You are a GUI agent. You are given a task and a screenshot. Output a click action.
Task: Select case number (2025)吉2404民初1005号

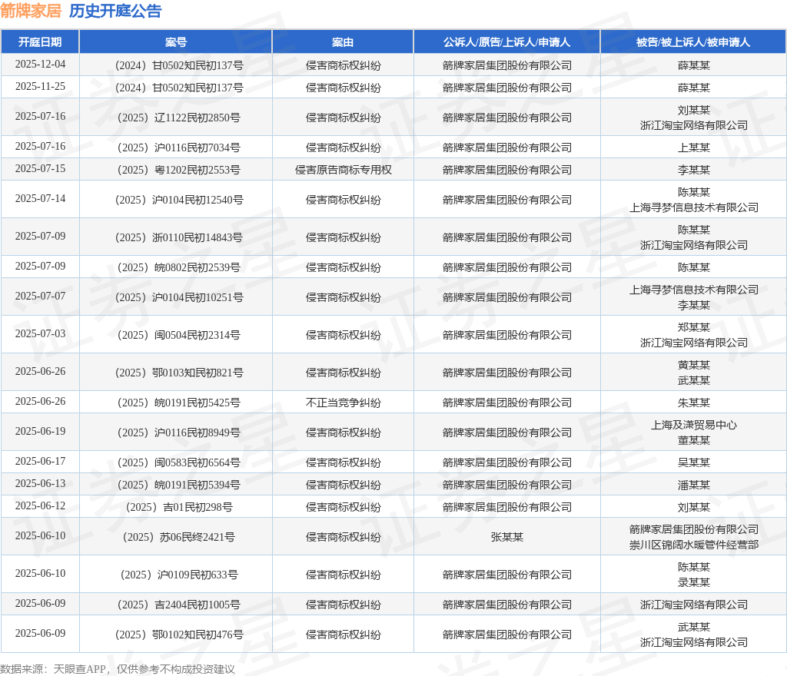[178, 605]
